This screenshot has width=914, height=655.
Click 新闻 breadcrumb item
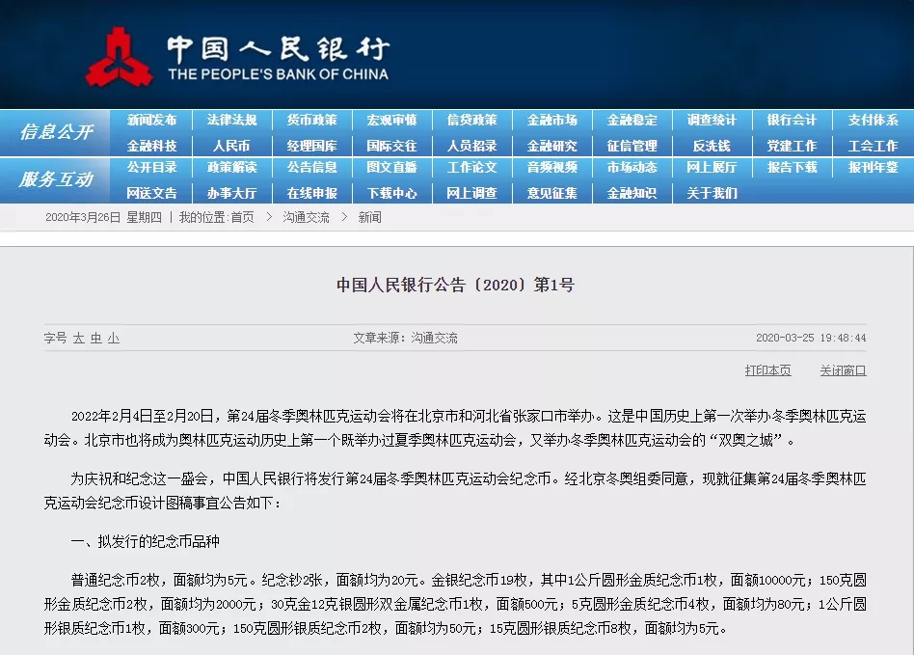click(369, 218)
